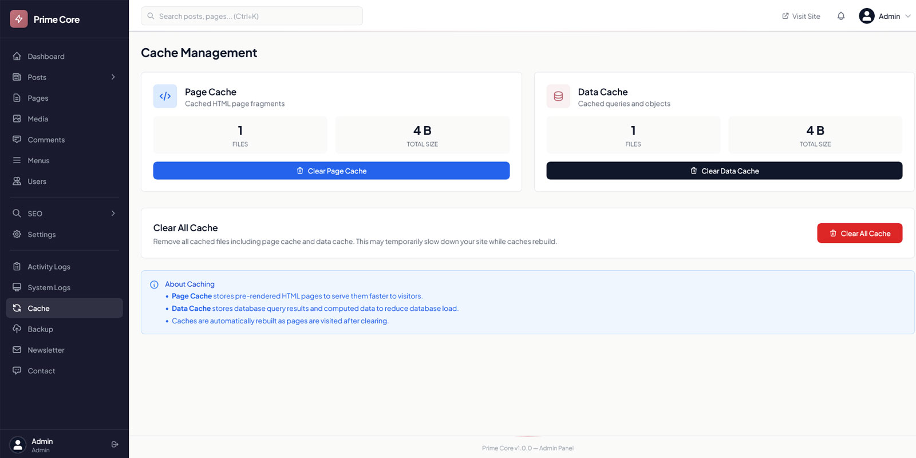Open the Admin account dropdown arrow
This screenshot has height=458, width=916.
[907, 16]
